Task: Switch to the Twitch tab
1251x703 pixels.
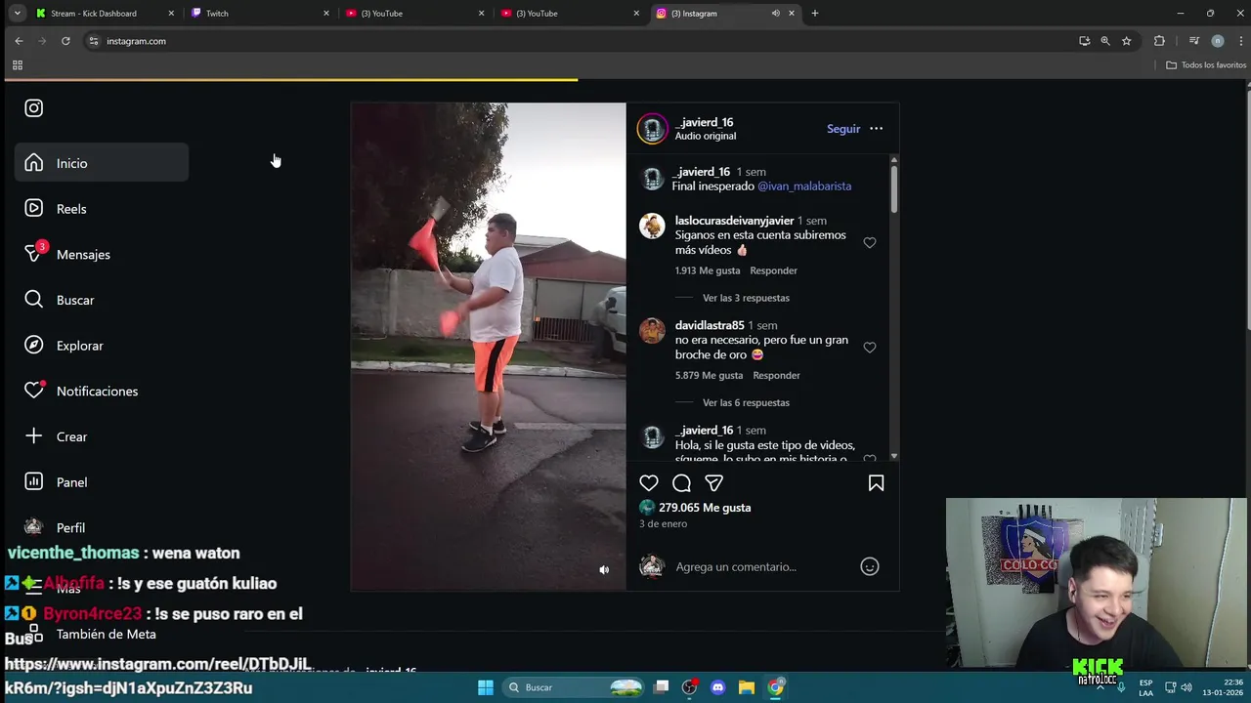Action: pos(261,14)
